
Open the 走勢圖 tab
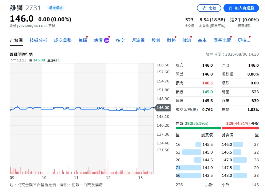(16, 40)
